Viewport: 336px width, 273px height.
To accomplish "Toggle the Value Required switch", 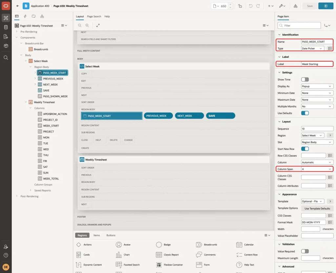I will pyautogui.click(x=305, y=251).
